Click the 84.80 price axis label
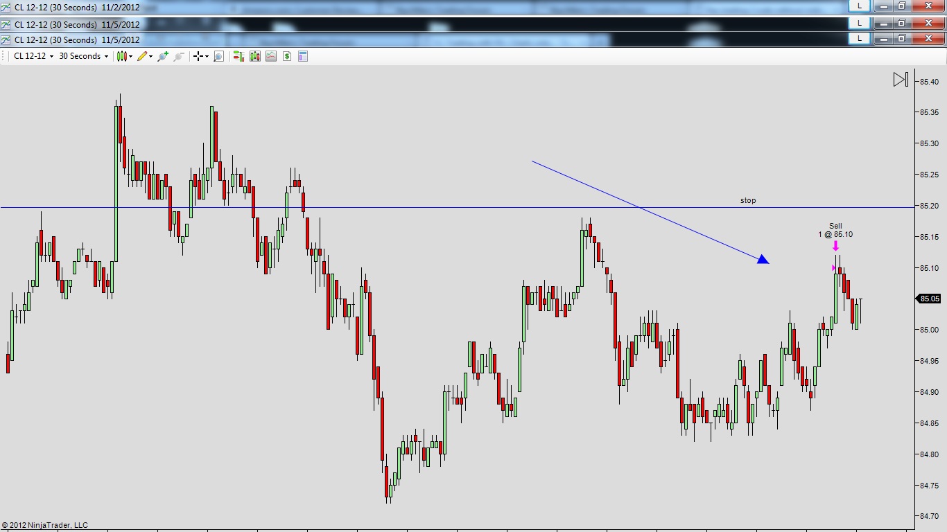Viewport: 947px width, 532px height. tap(930, 454)
